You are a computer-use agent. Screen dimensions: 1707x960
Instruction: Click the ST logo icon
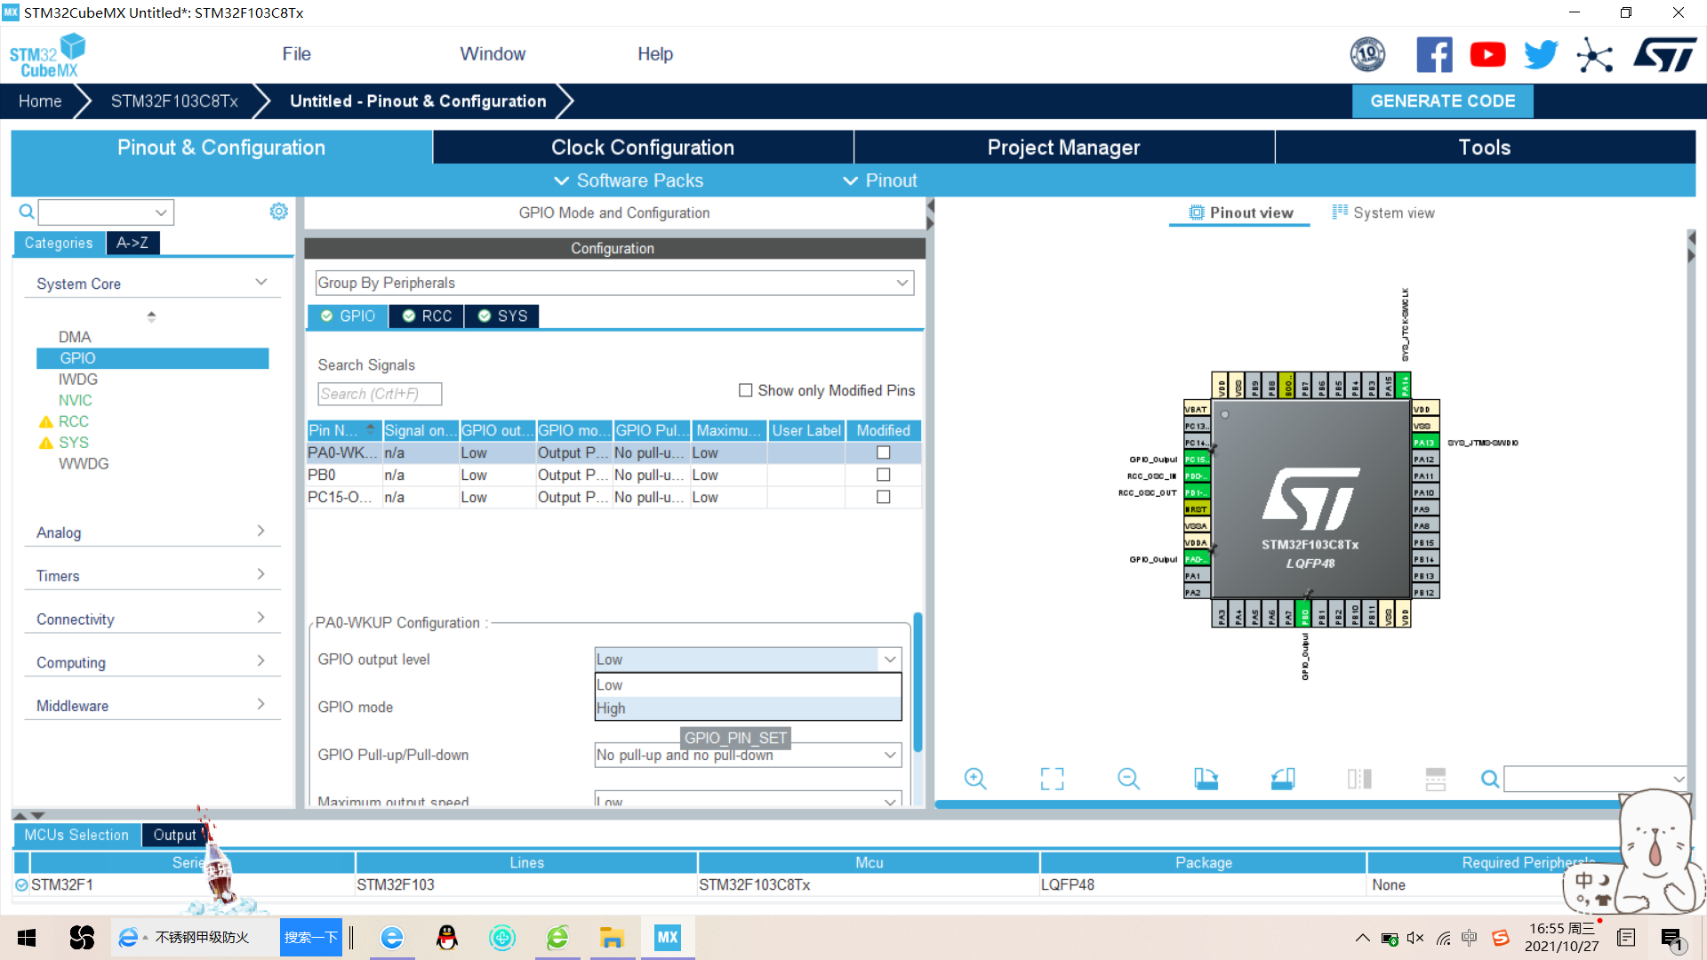point(1665,55)
